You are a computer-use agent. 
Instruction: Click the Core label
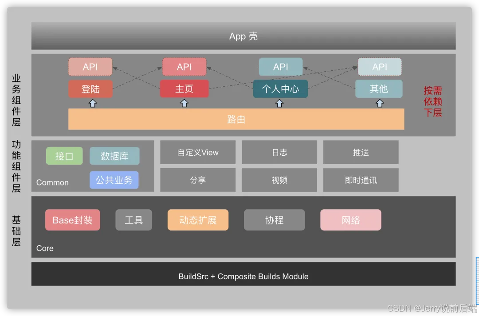(45, 248)
